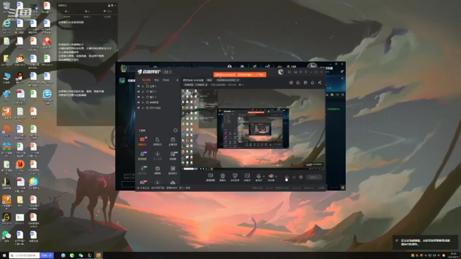Open the gear settings in the chat overlay header
Screen dimensions: 461x259
112,5
